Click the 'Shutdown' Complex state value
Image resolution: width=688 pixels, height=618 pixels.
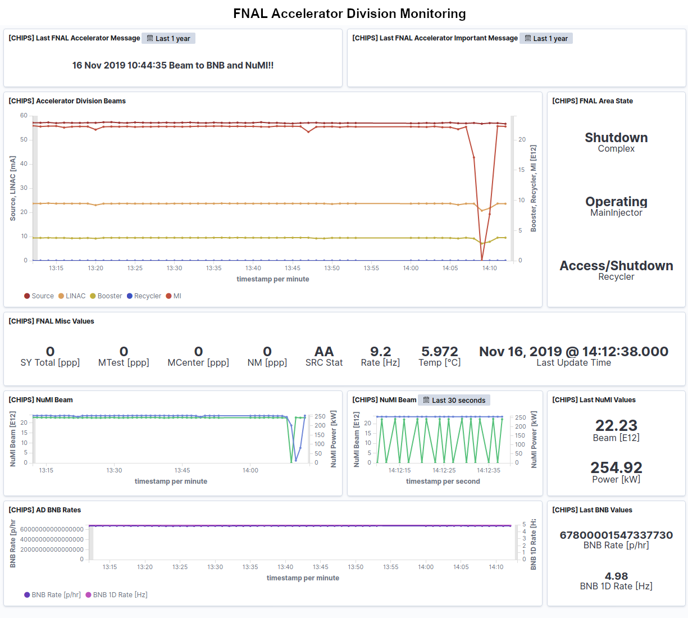(x=616, y=138)
